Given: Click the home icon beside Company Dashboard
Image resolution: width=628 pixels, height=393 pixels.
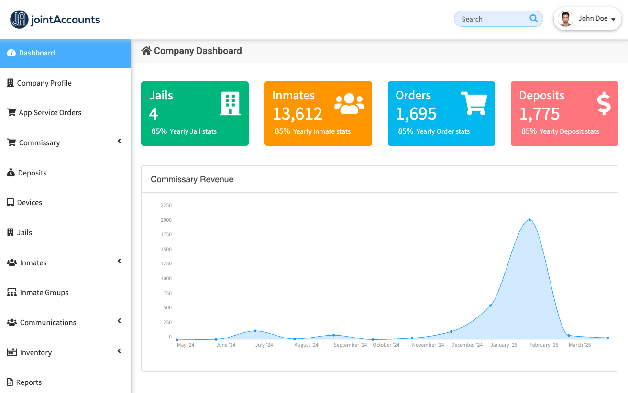Looking at the screenshot, I should click(146, 51).
